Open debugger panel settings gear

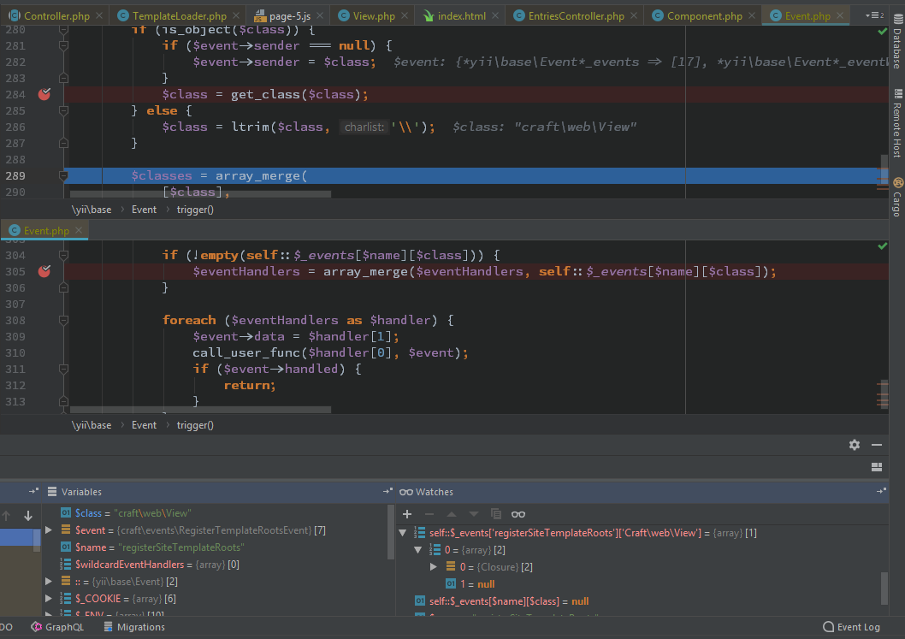855,445
